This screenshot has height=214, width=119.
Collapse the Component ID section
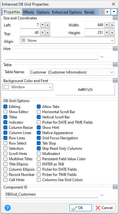115,187
